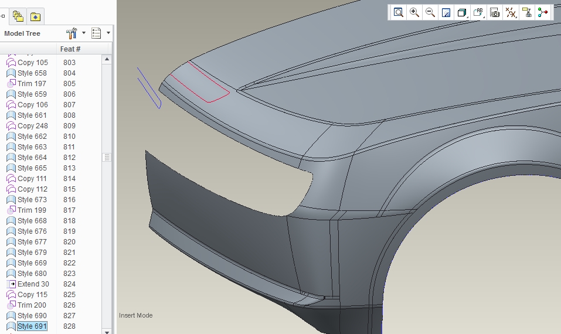The height and width of the screenshot is (334, 561).
Task: Select Copy 248 feature
Action: point(33,126)
